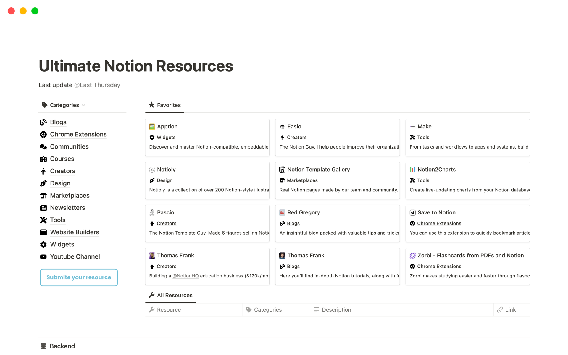The height and width of the screenshot is (355, 568).
Task: Click the Communities sidebar icon
Action: [x=44, y=146]
